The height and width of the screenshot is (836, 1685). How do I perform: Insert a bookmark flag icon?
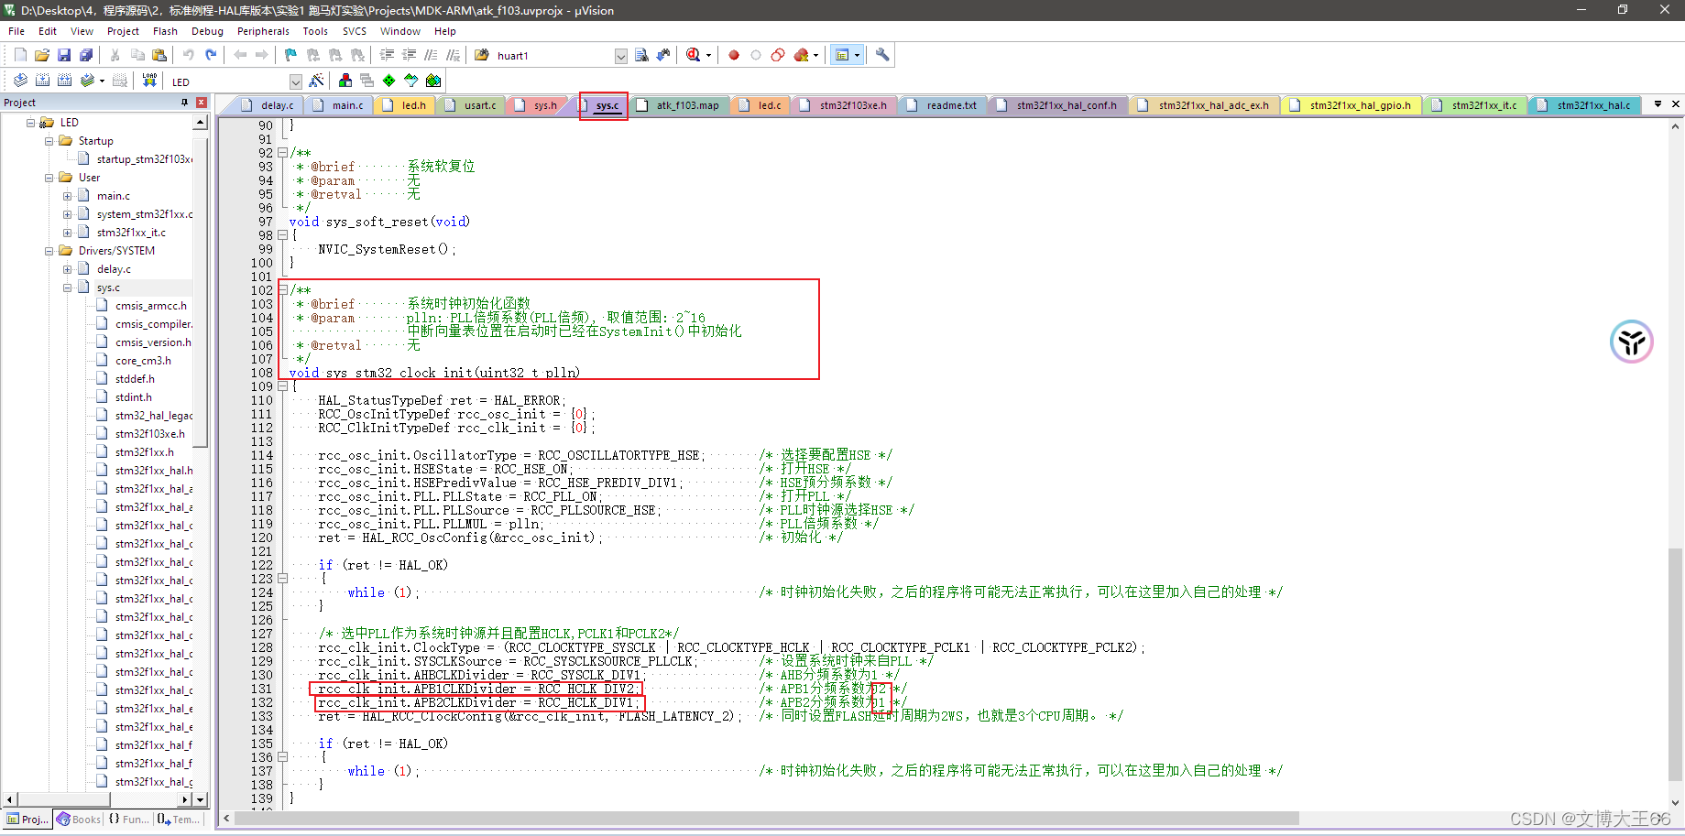point(290,55)
